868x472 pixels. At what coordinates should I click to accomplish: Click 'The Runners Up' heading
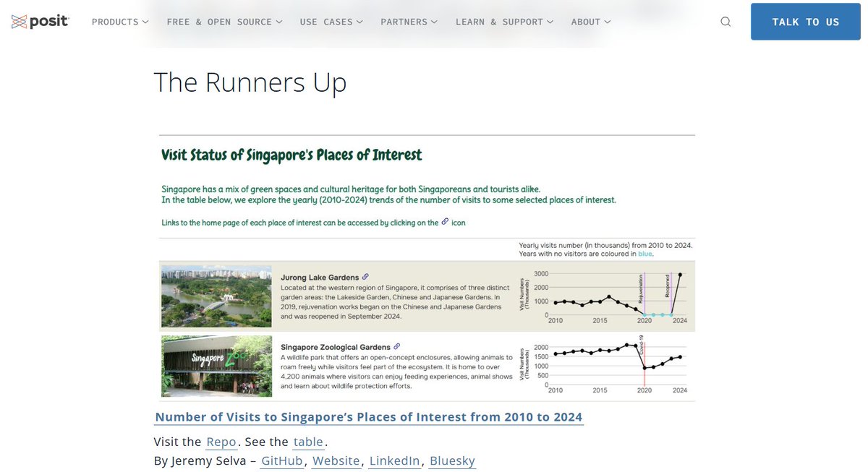click(250, 82)
